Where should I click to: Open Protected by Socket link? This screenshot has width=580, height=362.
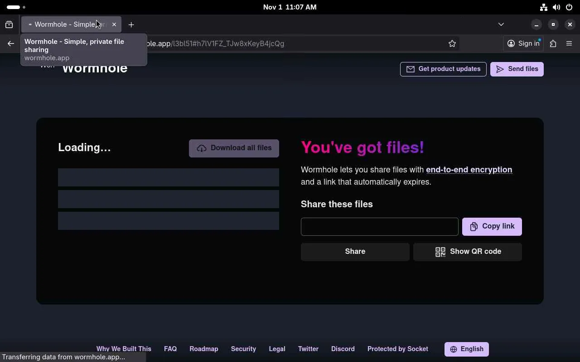[x=398, y=349]
